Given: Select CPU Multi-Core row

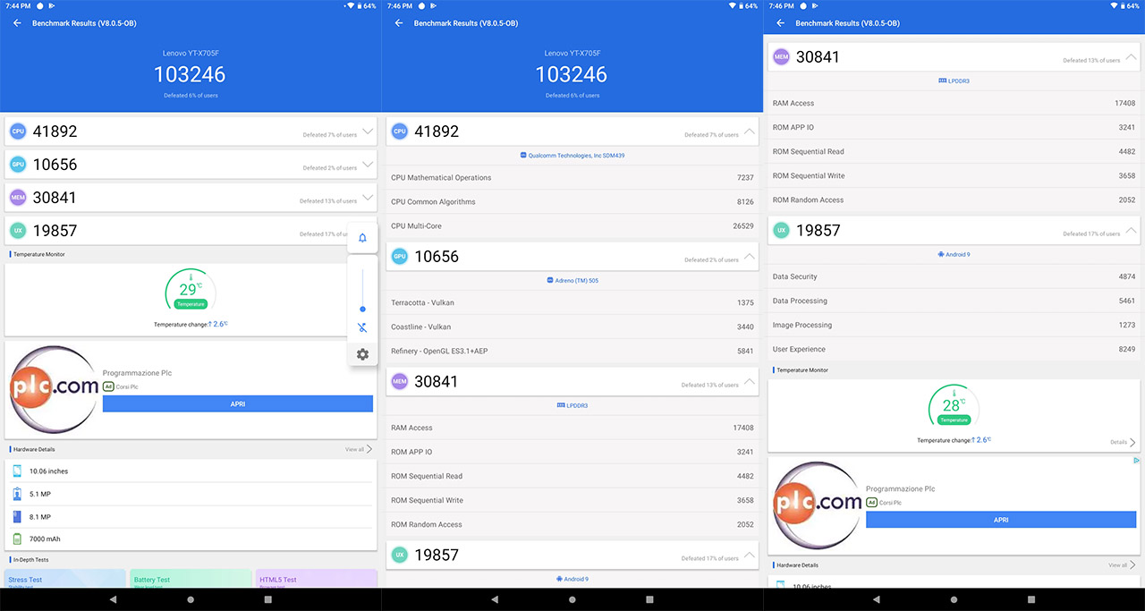Looking at the screenshot, I should (x=572, y=226).
